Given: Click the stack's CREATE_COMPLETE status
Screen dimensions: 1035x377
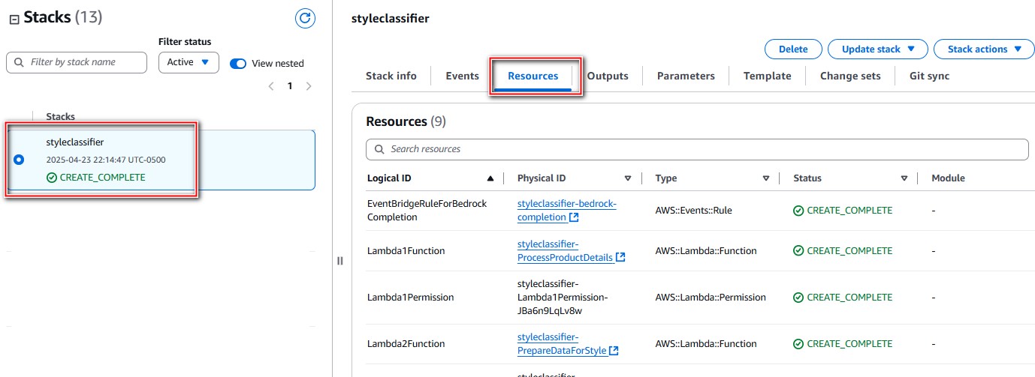Looking at the screenshot, I should [x=95, y=178].
